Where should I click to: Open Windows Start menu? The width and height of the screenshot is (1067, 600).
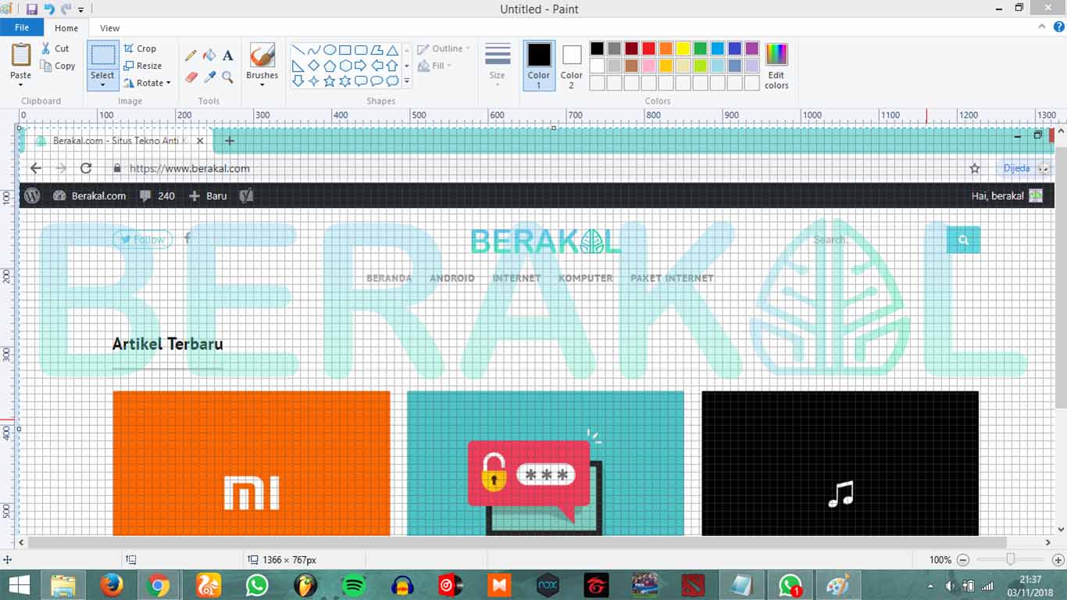(19, 585)
